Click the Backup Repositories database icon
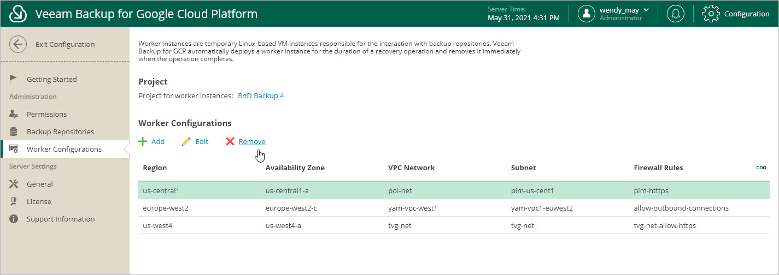This screenshot has height=275, width=779. point(14,131)
